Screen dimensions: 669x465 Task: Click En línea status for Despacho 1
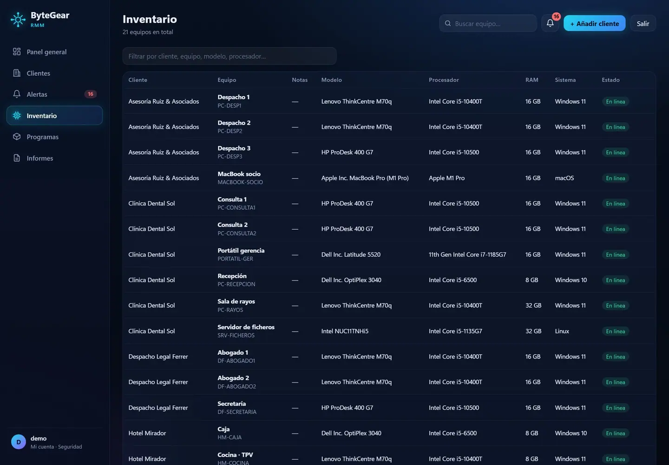pyautogui.click(x=616, y=101)
